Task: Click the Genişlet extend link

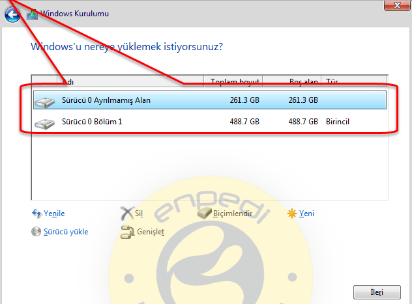Action: point(151,232)
